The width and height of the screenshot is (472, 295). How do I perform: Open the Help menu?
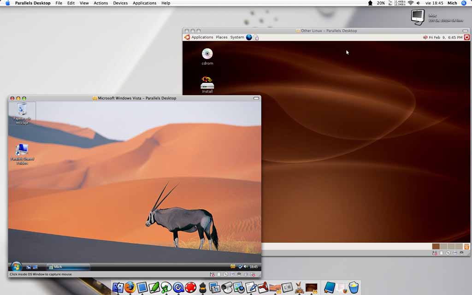pyautogui.click(x=165, y=3)
